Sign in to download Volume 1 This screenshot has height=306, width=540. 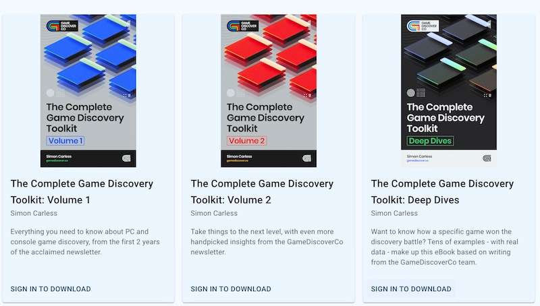51,289
